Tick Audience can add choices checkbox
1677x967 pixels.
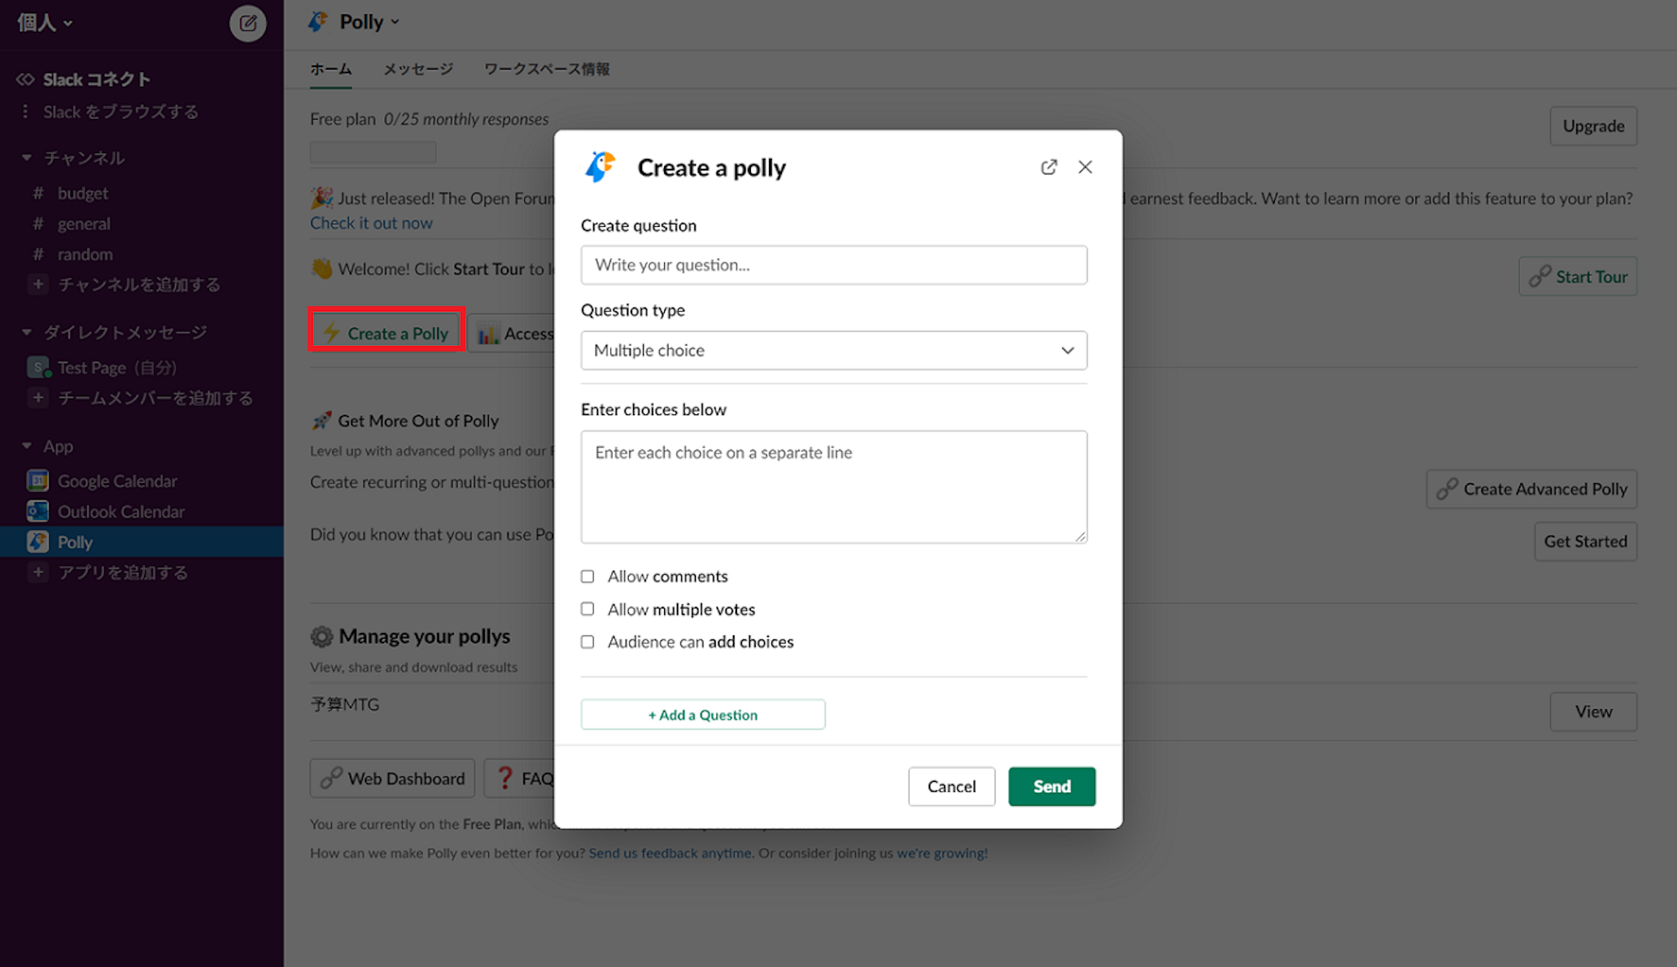coord(587,642)
